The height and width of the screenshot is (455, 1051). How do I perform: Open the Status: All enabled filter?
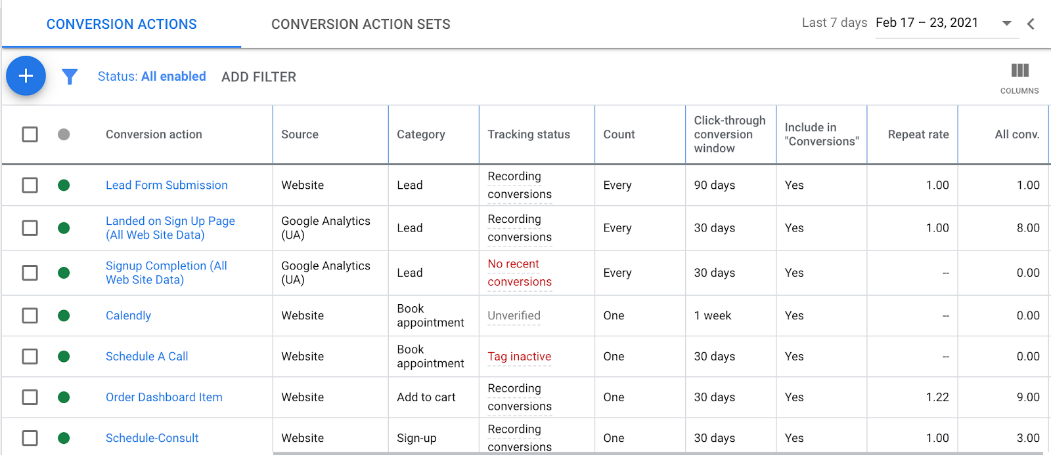pyautogui.click(x=152, y=77)
